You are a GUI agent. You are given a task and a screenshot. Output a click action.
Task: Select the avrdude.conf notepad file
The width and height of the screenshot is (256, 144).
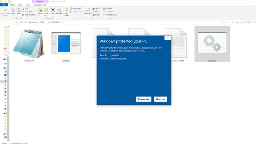click(29, 45)
